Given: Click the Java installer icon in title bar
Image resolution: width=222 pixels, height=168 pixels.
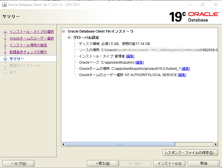Looking at the screenshot, I should click(4, 5).
